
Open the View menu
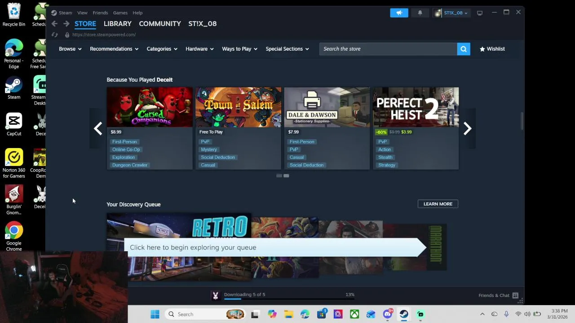tap(82, 13)
